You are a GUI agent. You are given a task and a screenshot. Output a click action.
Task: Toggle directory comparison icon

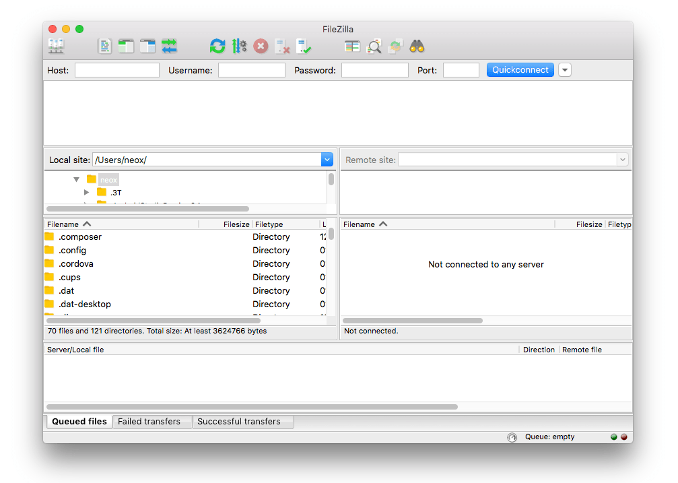(x=374, y=46)
